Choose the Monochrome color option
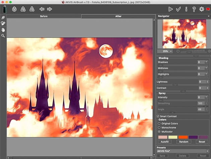The height and width of the screenshot is (159, 211). [159, 127]
